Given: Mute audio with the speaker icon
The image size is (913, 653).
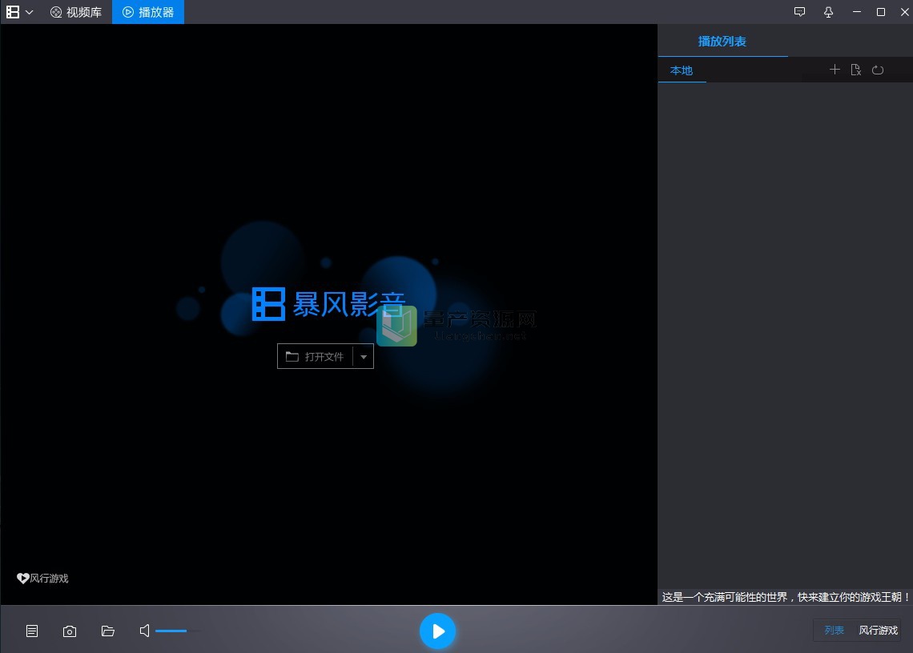Looking at the screenshot, I should [144, 631].
